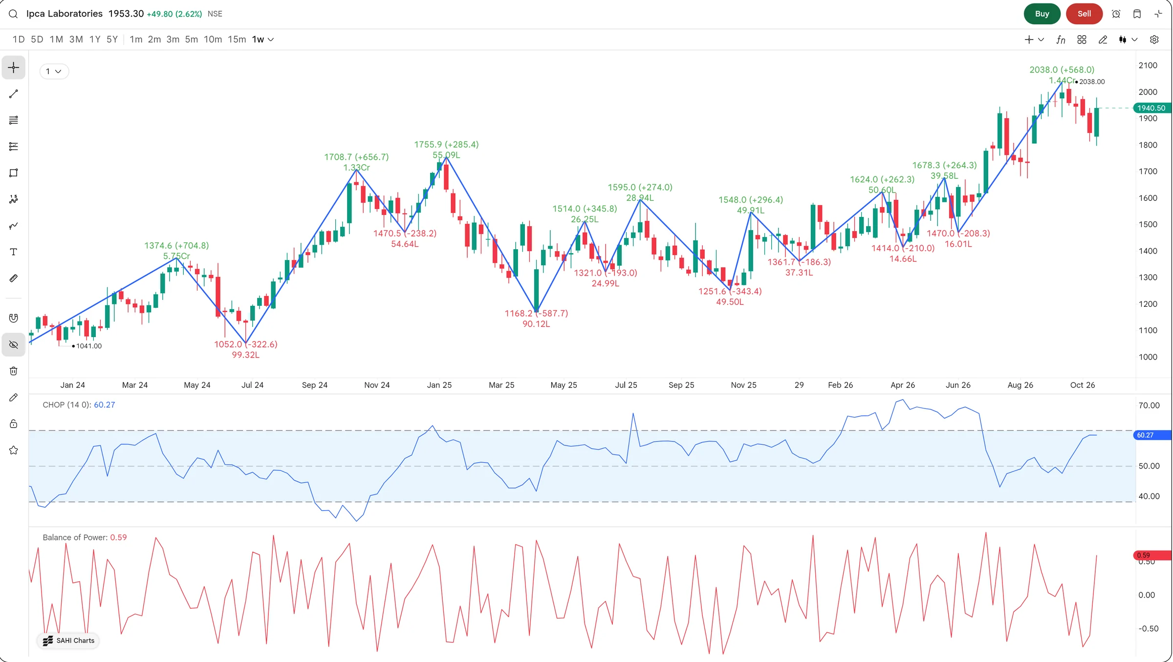Click the CHOP (14 0) indicator label
Screen dimensions: 1173x662
tap(66, 405)
